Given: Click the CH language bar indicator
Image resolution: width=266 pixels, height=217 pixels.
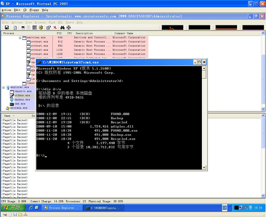Looking at the screenshot, I should coord(224,208).
